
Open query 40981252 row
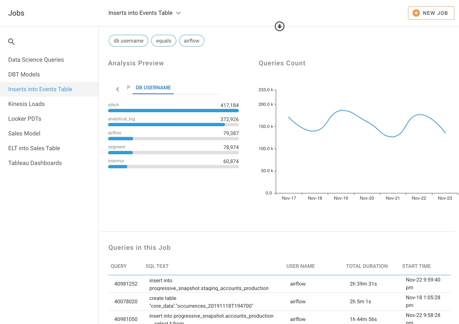(126, 284)
